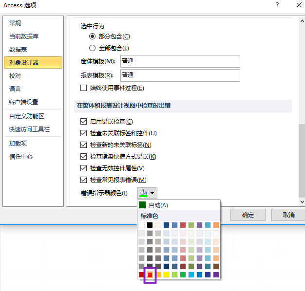Expand the error indicator color dropdown arrow
The height and width of the screenshot is (291, 305).
coord(152,193)
